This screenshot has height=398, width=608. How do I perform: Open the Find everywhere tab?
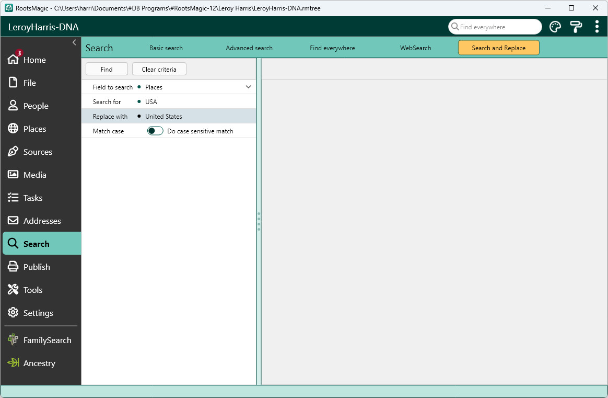pos(332,48)
